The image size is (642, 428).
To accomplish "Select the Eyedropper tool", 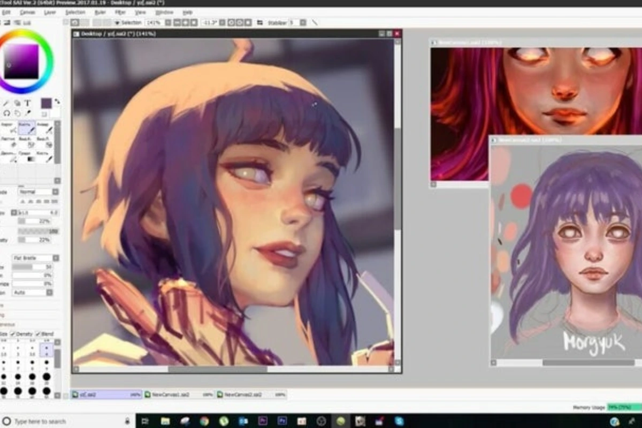I will (x=28, y=112).
